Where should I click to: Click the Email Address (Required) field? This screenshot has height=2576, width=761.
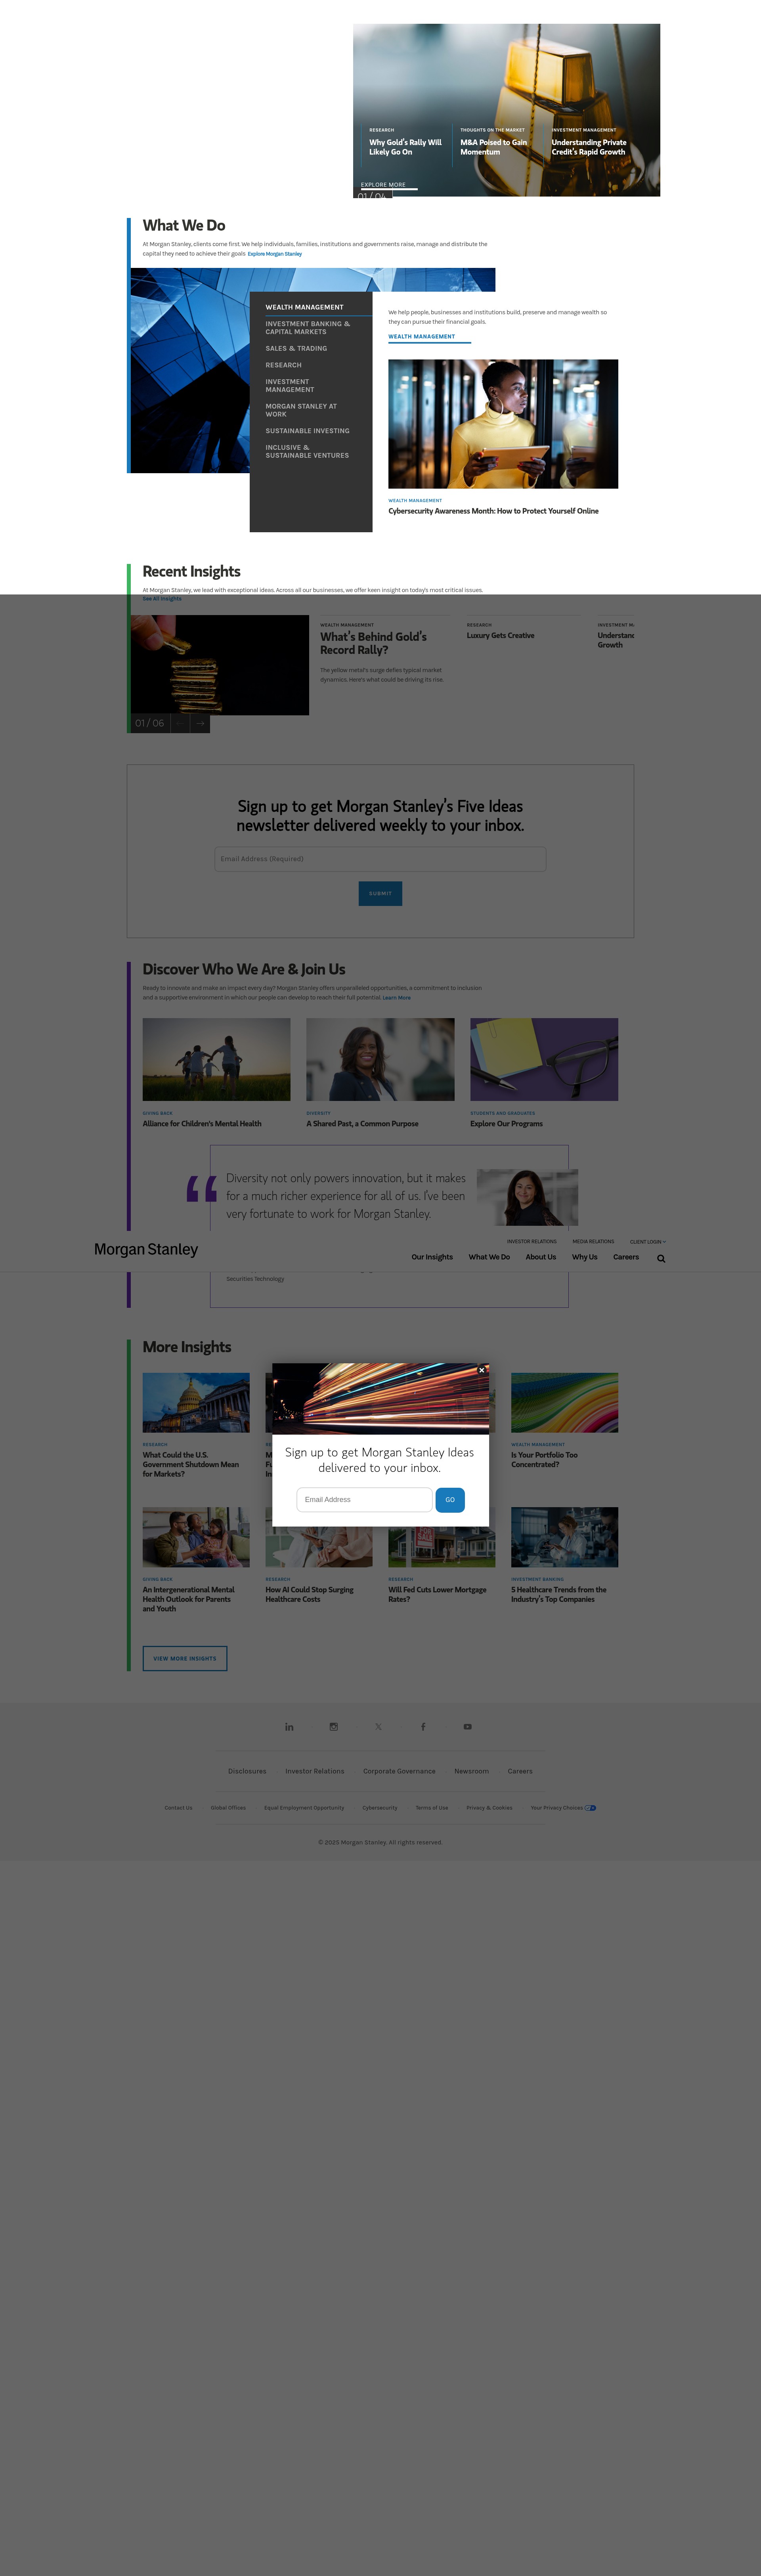pos(380,859)
